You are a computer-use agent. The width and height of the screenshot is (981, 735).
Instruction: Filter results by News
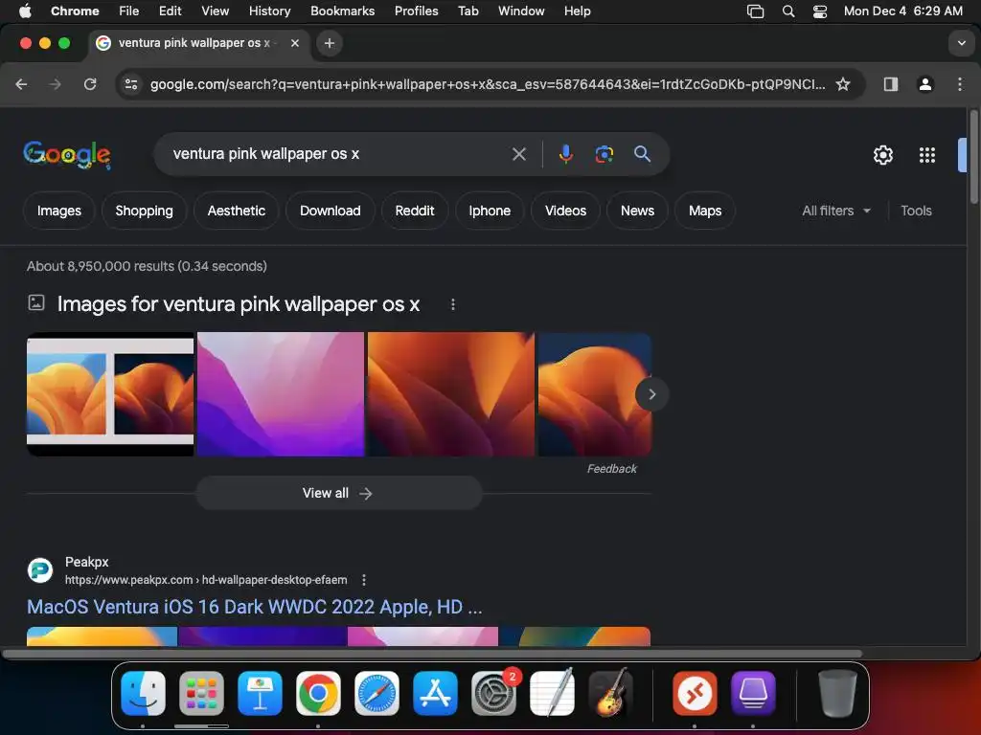637,211
